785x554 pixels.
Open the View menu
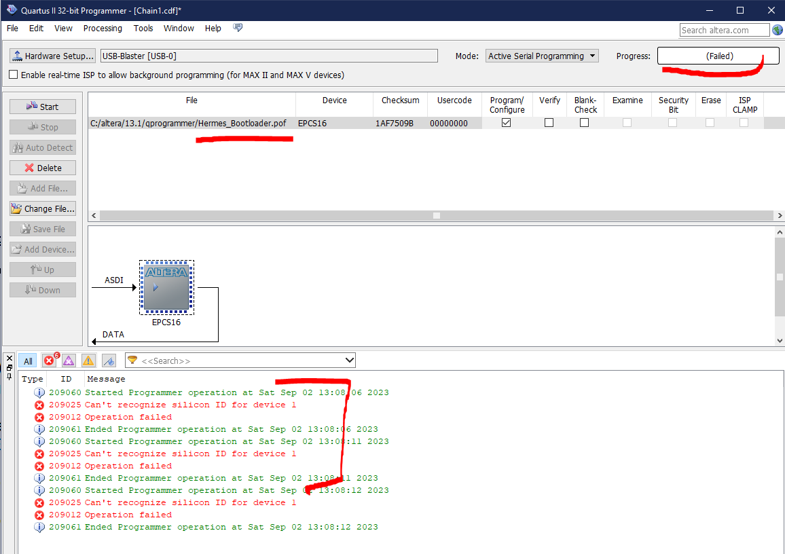63,29
